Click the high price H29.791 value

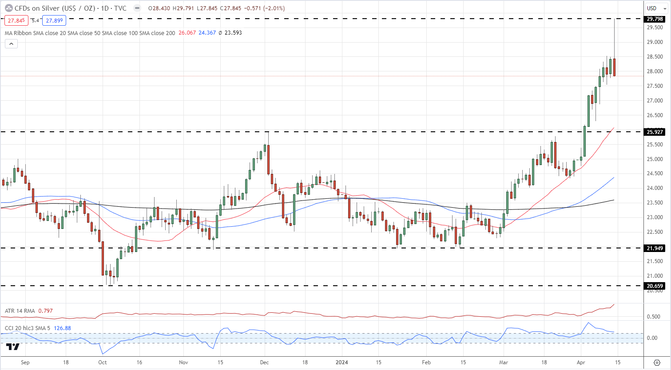[x=183, y=8]
